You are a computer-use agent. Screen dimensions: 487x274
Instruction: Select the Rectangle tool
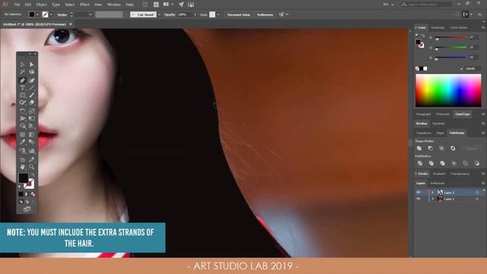coord(22,95)
